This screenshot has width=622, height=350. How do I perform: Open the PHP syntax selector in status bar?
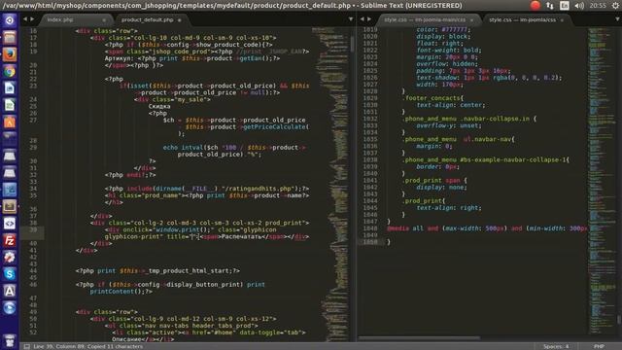tap(599, 346)
